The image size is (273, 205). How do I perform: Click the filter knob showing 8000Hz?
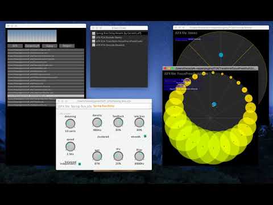click(x=139, y=157)
